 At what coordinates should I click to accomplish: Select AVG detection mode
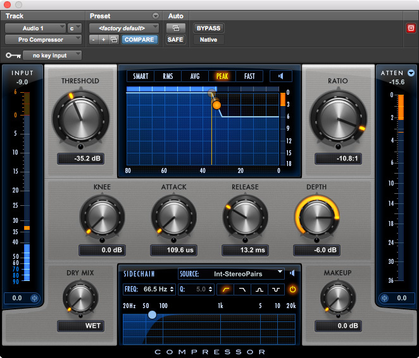[x=195, y=76]
